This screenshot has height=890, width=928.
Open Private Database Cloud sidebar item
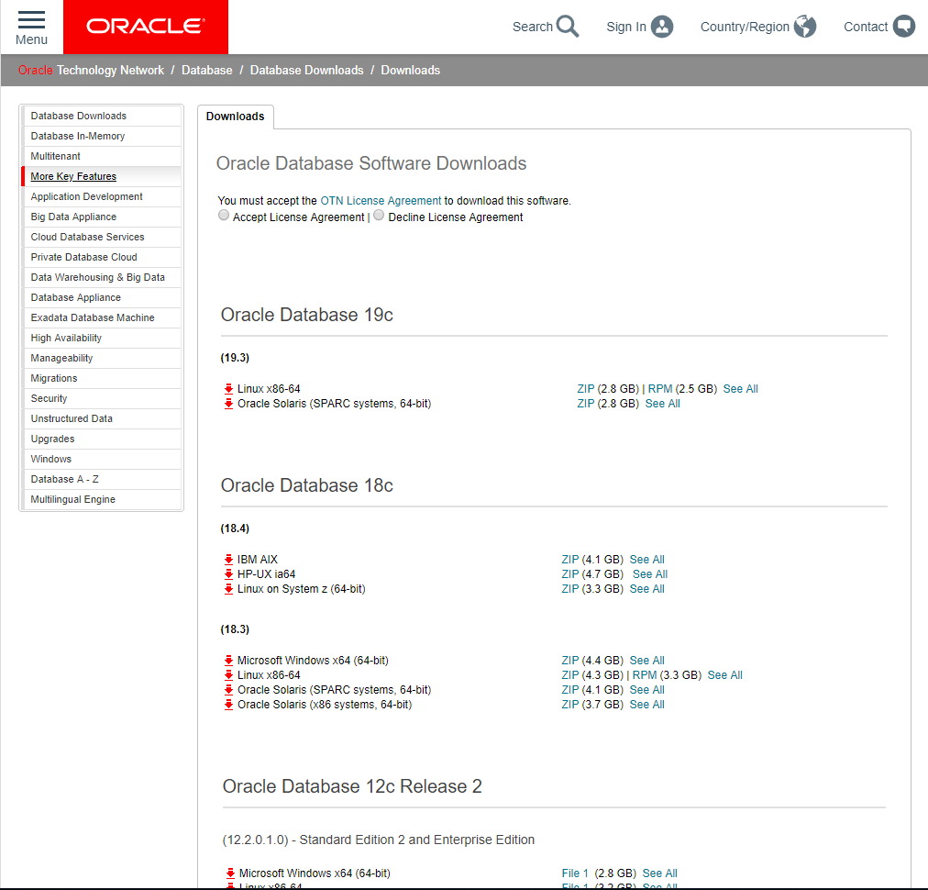102,257
